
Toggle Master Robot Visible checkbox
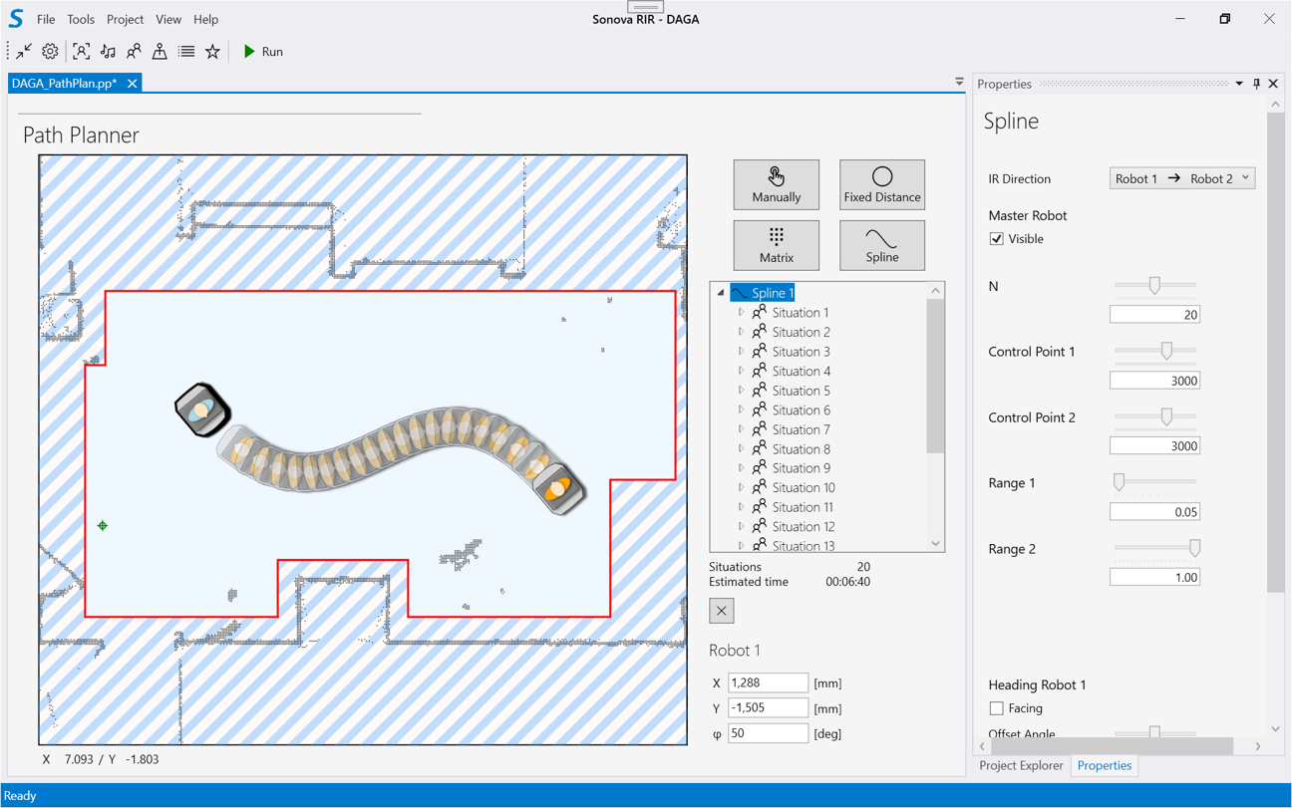pyautogui.click(x=996, y=239)
